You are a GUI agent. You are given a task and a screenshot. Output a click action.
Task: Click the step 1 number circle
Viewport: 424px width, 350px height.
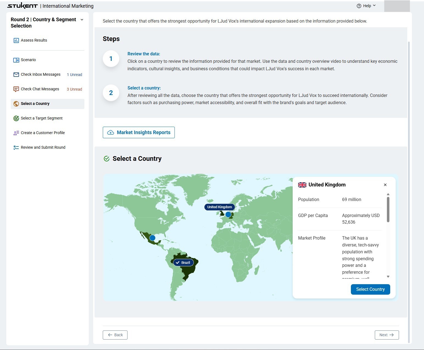(x=111, y=59)
